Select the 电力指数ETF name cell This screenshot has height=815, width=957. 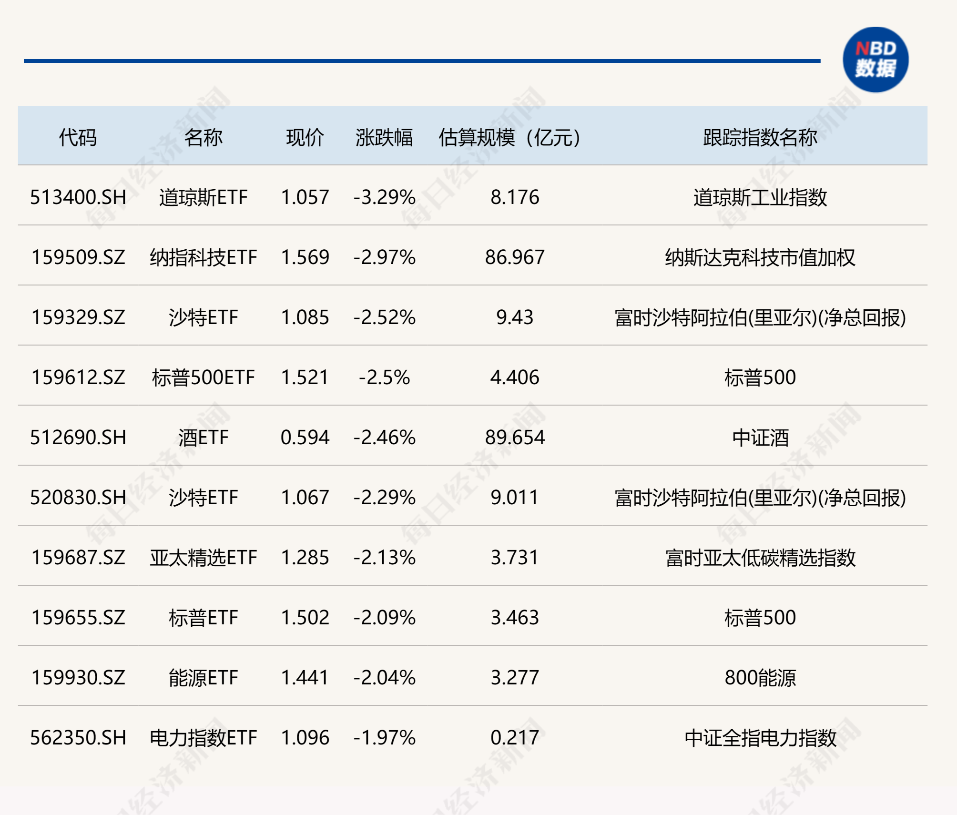204,738
